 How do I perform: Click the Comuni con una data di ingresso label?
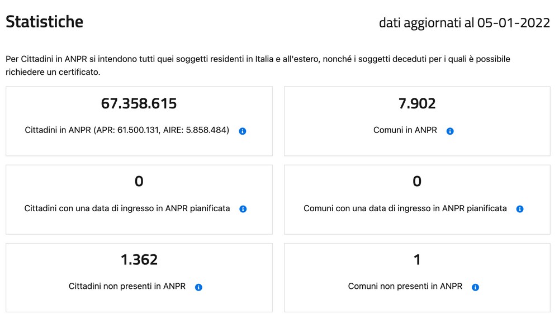click(x=405, y=208)
